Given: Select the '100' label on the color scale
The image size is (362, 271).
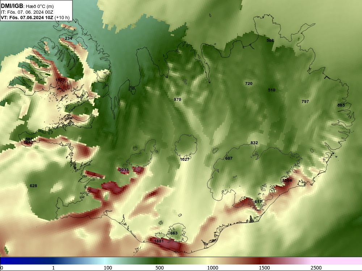Looking at the screenshot, I should click(x=108, y=268).
